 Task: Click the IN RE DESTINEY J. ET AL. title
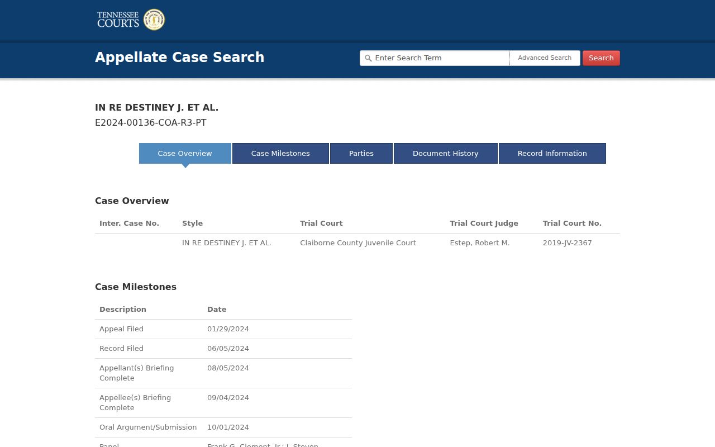tap(156, 108)
